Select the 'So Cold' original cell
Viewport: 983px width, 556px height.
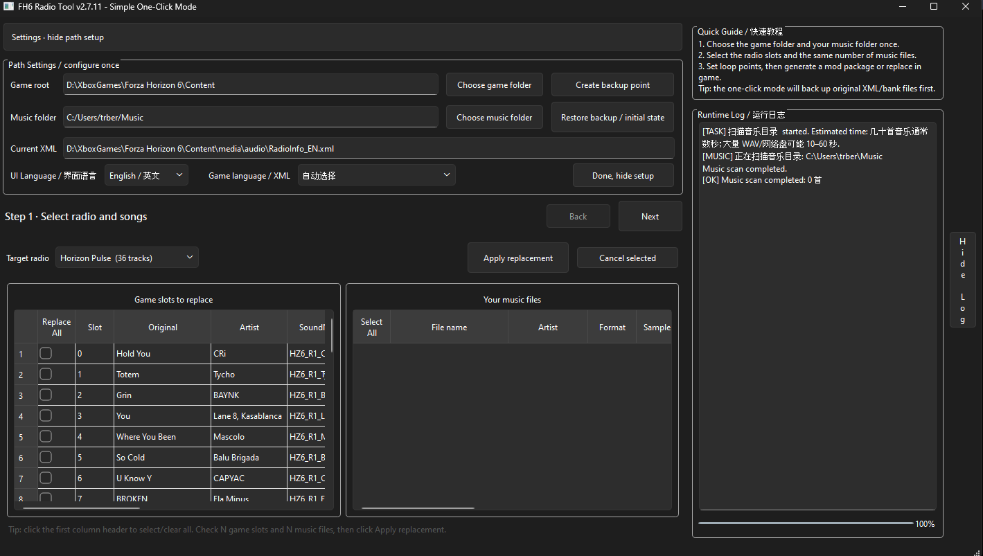(x=163, y=457)
